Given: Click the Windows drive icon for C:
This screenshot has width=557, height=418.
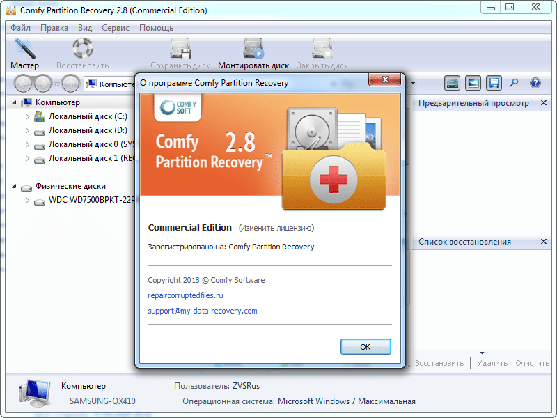Looking at the screenshot, I should (40, 116).
